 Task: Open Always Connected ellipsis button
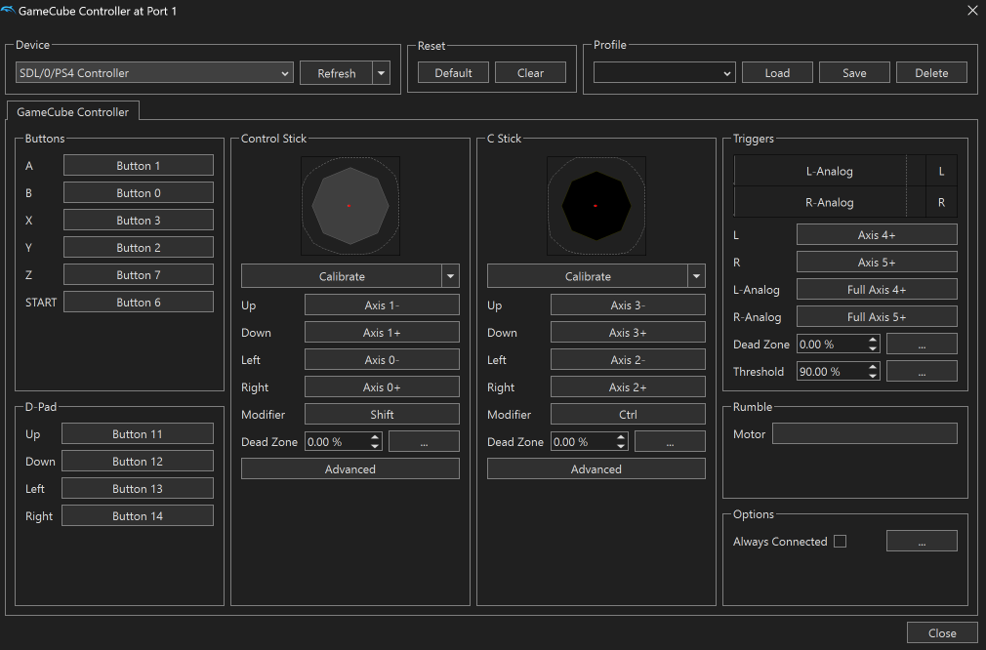(x=922, y=542)
